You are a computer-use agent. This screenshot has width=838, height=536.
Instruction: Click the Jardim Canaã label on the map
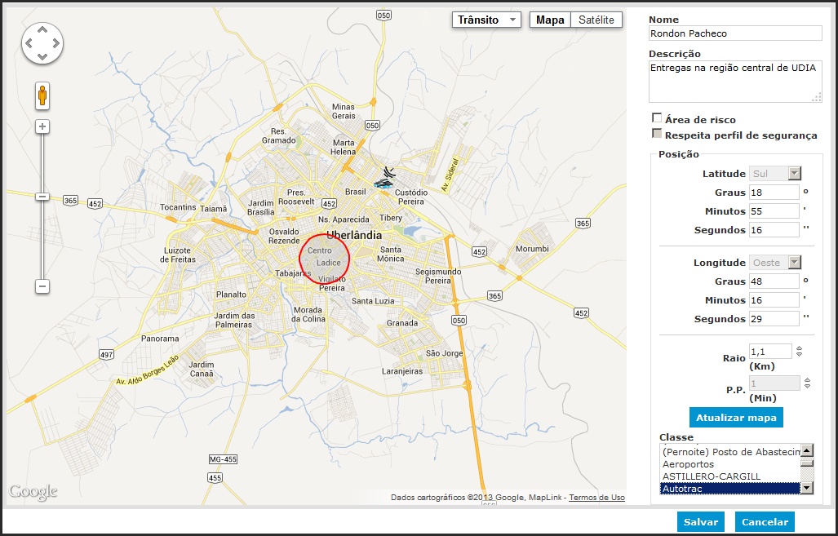[202, 369]
